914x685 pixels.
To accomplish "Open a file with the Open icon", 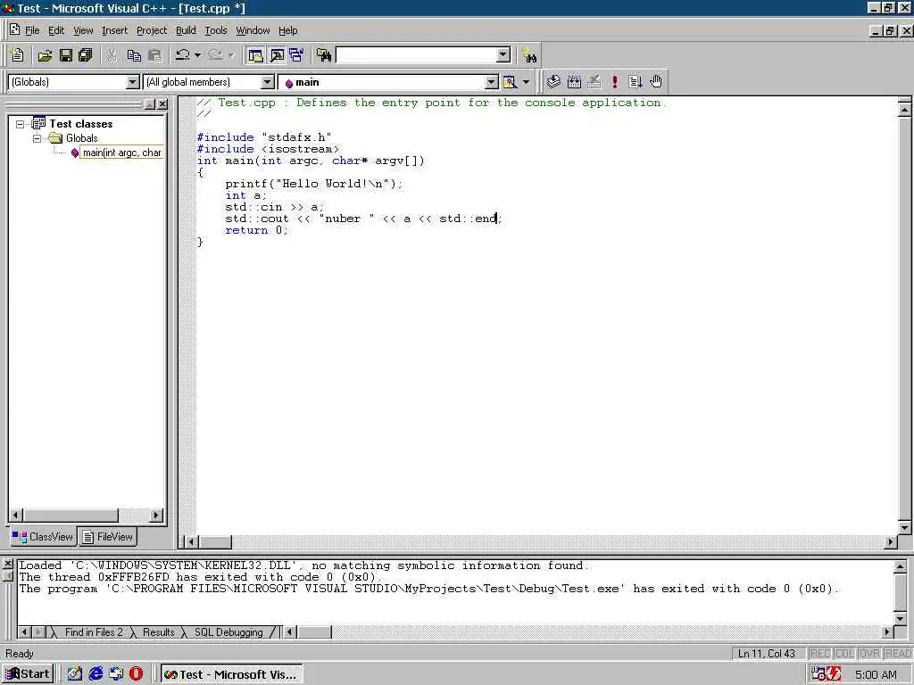I will tap(45, 55).
